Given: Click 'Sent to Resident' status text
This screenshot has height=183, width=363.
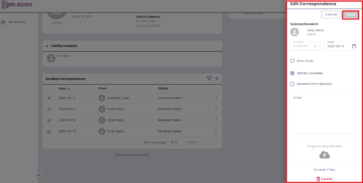Looking at the screenshot, I should (x=170, y=98).
